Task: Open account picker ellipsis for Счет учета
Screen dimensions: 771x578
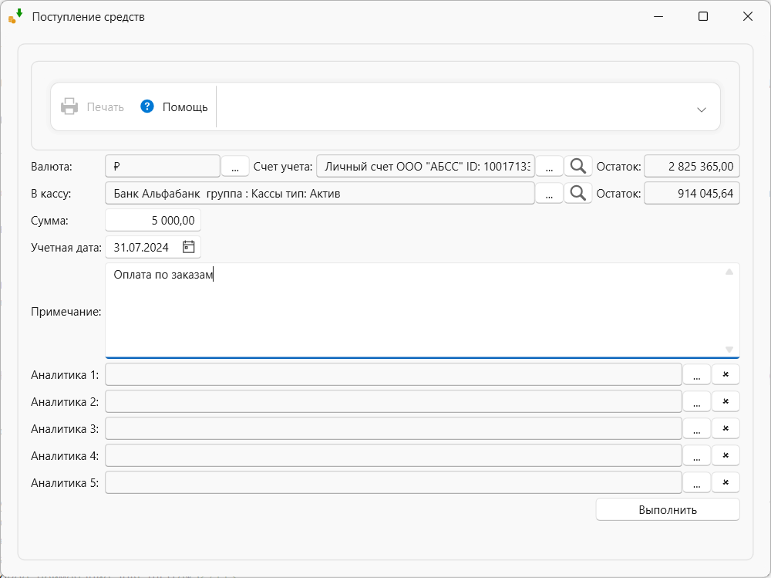Action: pyautogui.click(x=549, y=167)
